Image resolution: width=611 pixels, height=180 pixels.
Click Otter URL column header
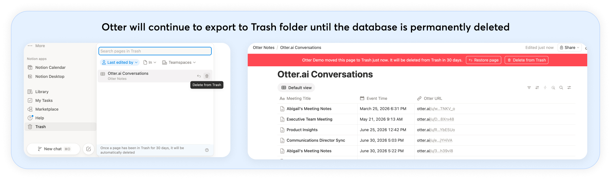[430, 98]
